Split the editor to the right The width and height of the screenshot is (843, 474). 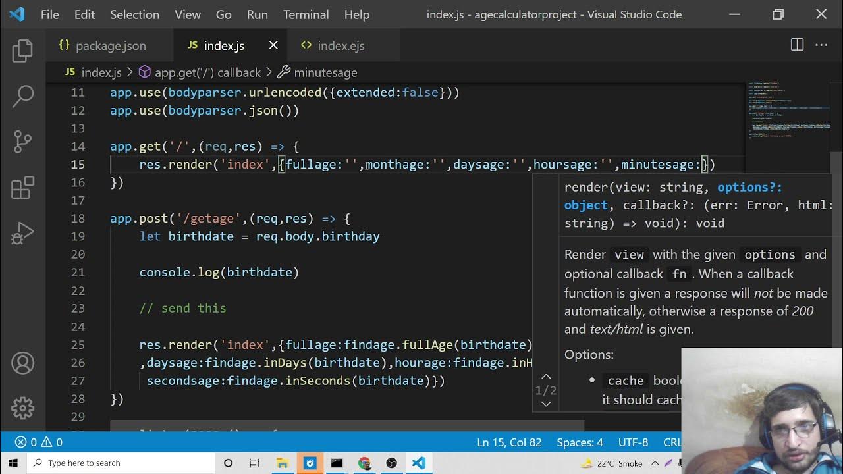point(797,45)
